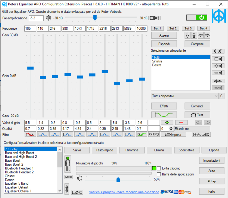Enable the Evita clipping checkbox
The width and height of the screenshot is (228, 198).
coord(159,168)
